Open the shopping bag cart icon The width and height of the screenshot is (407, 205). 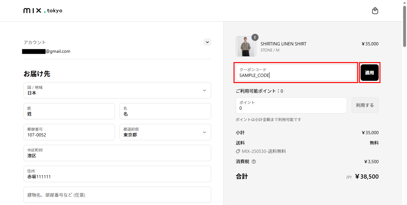click(375, 11)
